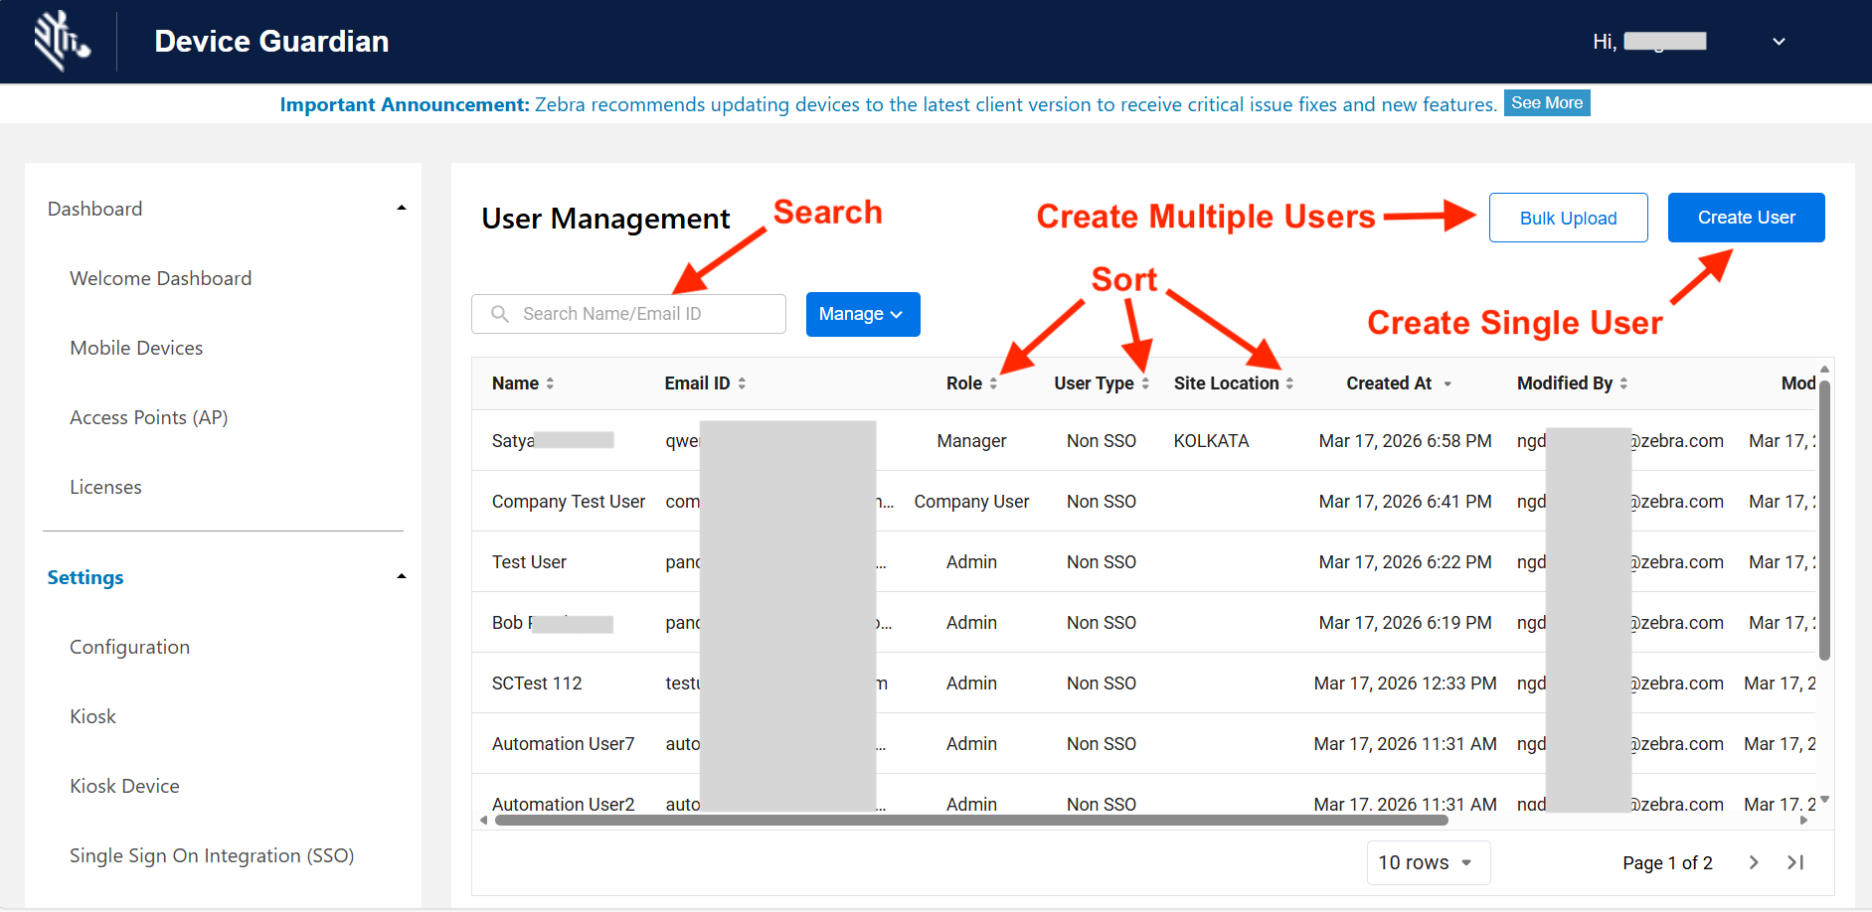
Task: Jump to last page of users
Action: (x=1795, y=862)
